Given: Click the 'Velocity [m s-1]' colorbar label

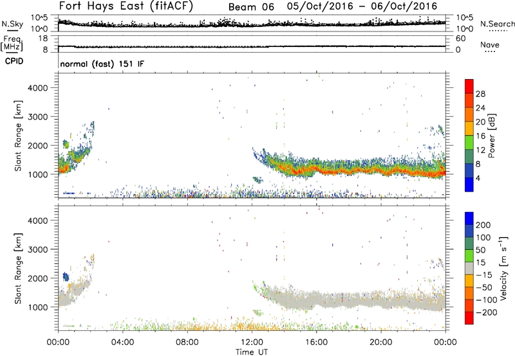Looking at the screenshot, I should 503,268.
